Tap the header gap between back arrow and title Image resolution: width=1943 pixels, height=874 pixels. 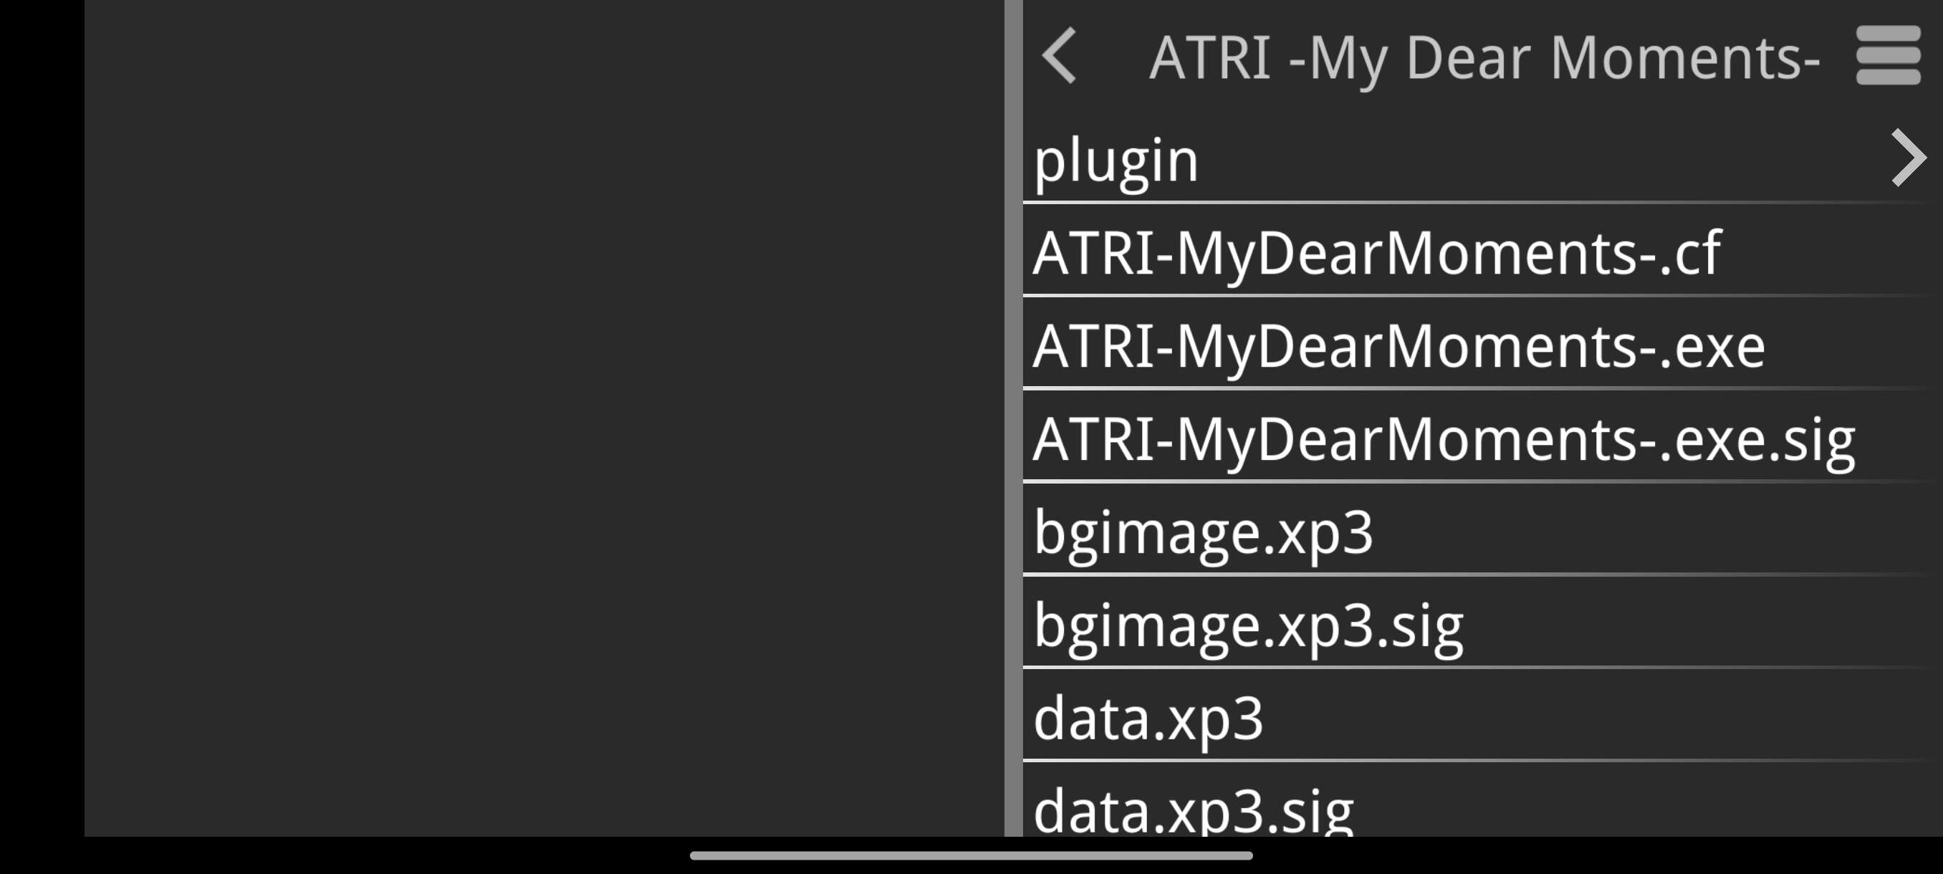click(x=1113, y=56)
